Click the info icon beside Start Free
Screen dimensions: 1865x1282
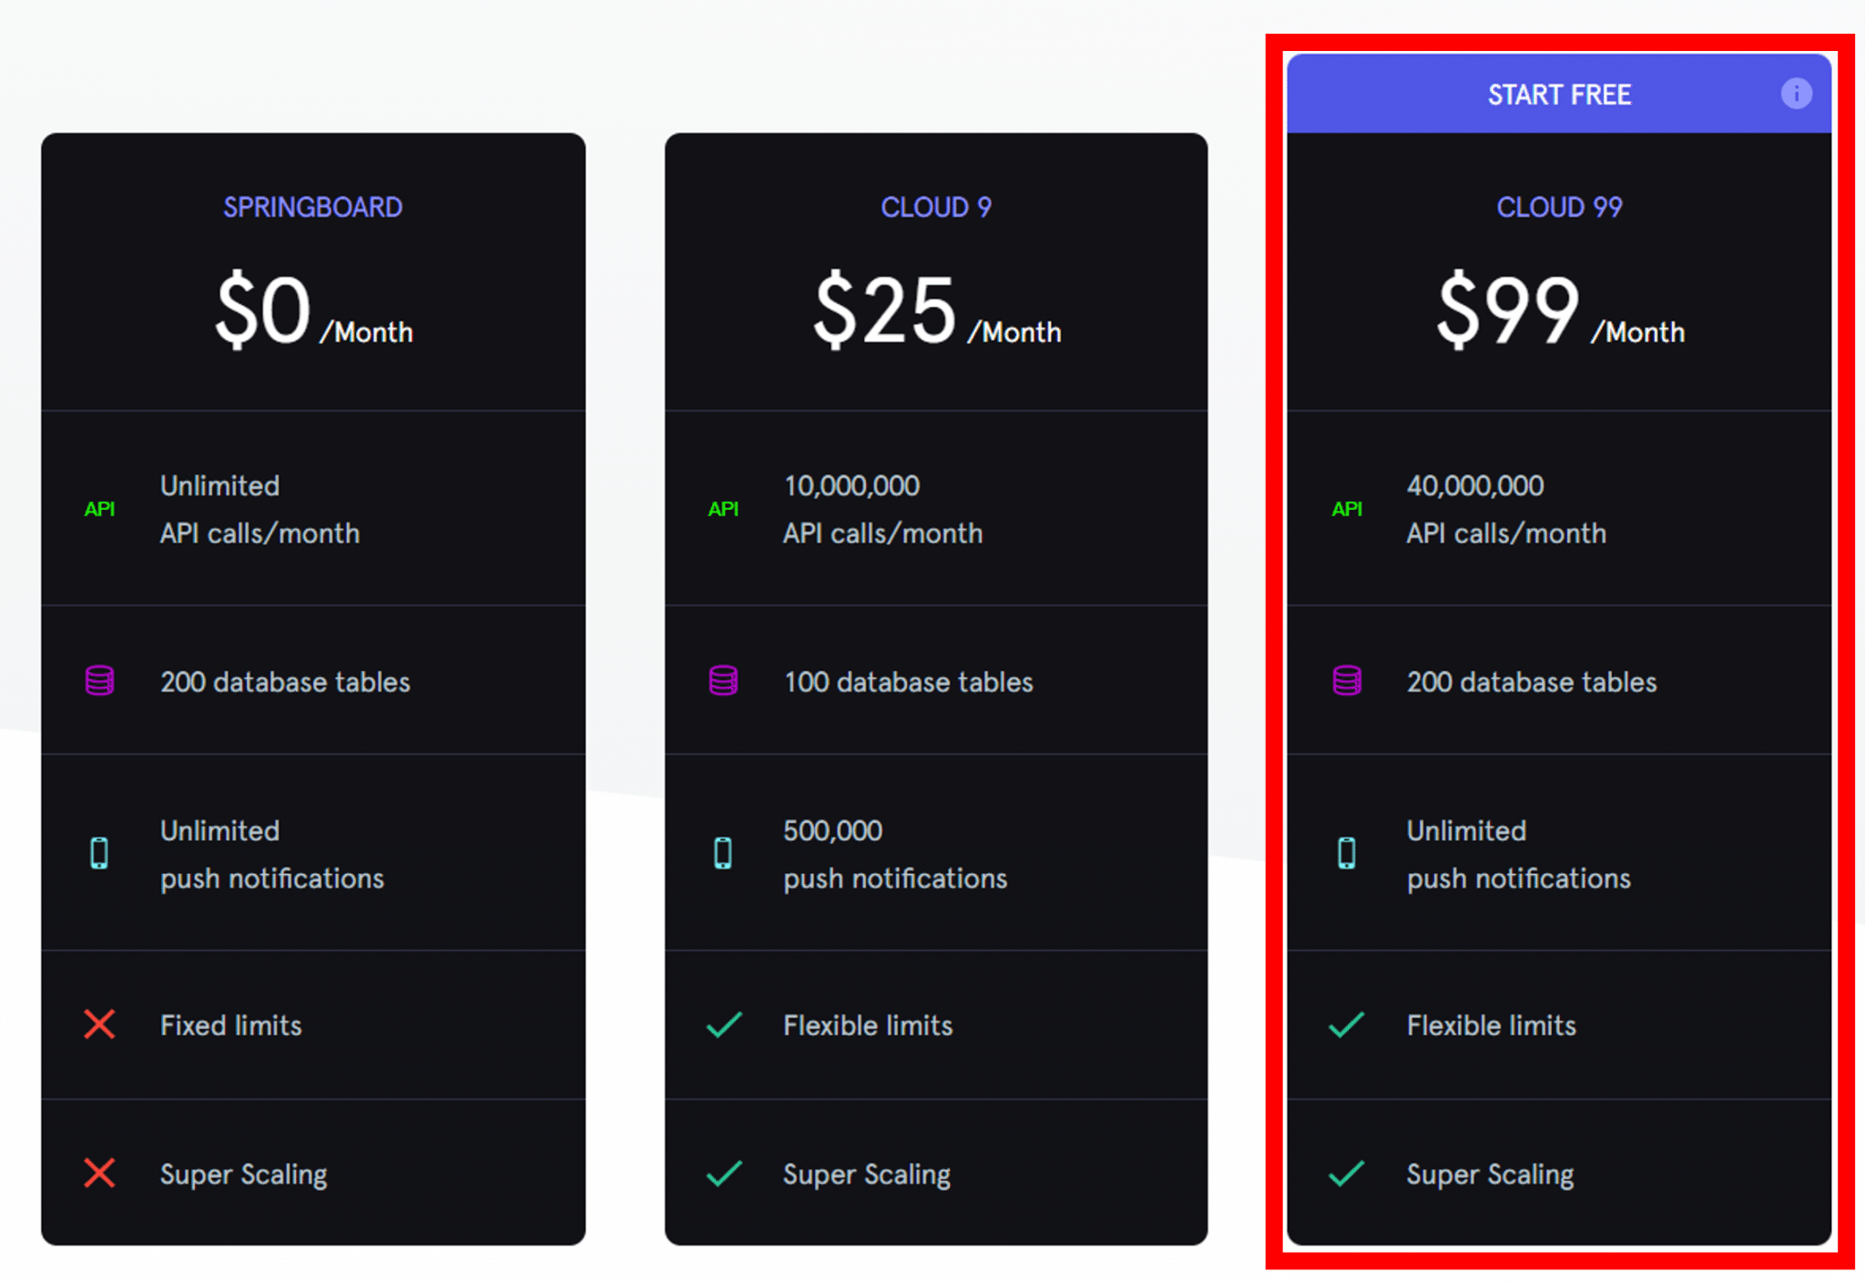(x=1796, y=94)
